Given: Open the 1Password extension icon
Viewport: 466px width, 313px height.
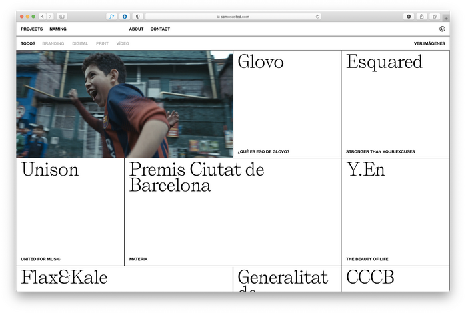Looking at the screenshot, I should coord(125,17).
